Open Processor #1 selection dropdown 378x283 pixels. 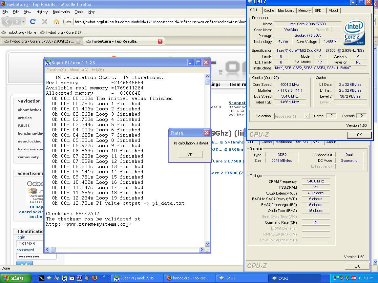point(291,116)
